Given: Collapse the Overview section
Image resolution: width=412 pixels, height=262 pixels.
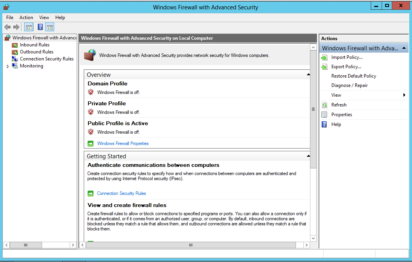Looking at the screenshot, I should tap(308, 75).
